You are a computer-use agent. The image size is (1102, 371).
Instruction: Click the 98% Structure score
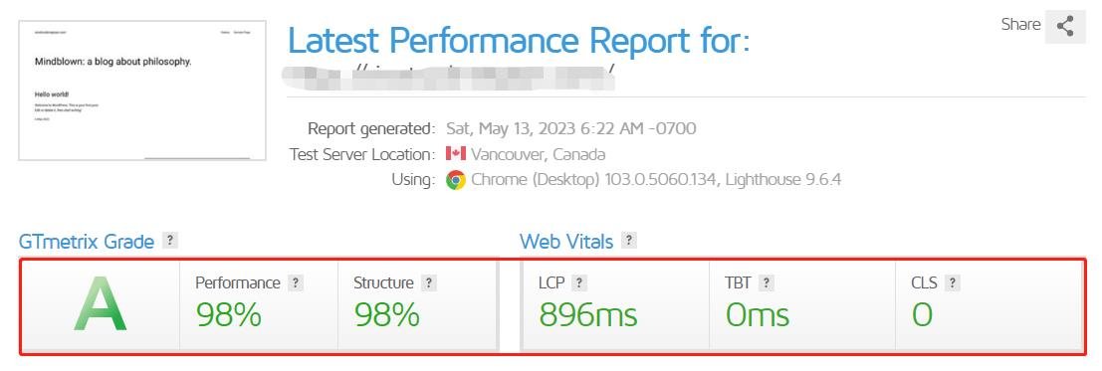pyautogui.click(x=386, y=314)
